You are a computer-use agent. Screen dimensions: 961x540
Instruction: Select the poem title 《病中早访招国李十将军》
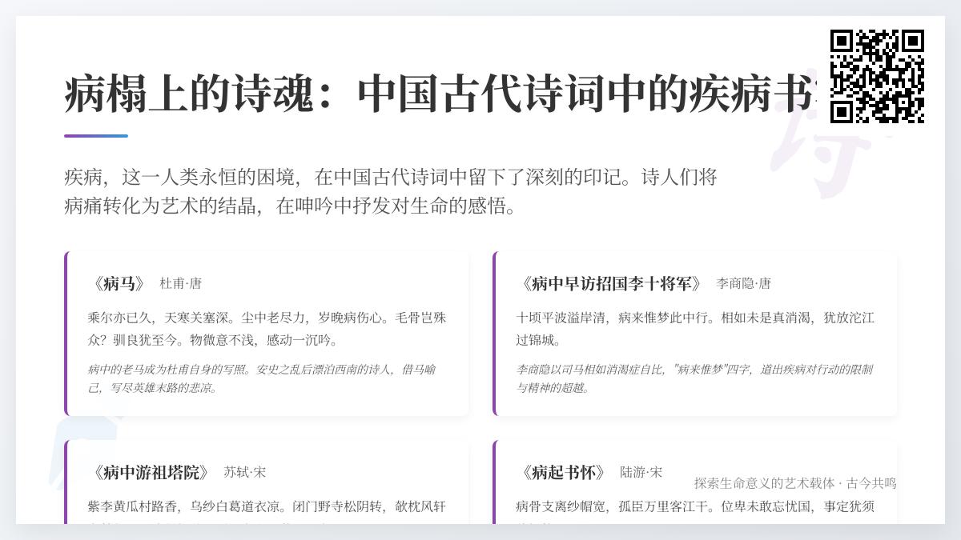pyautogui.click(x=611, y=283)
